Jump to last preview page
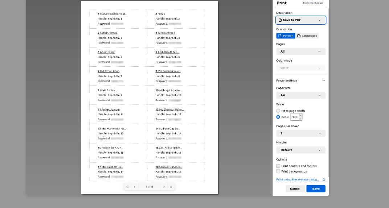This screenshot has height=208, width=389. (x=171, y=187)
